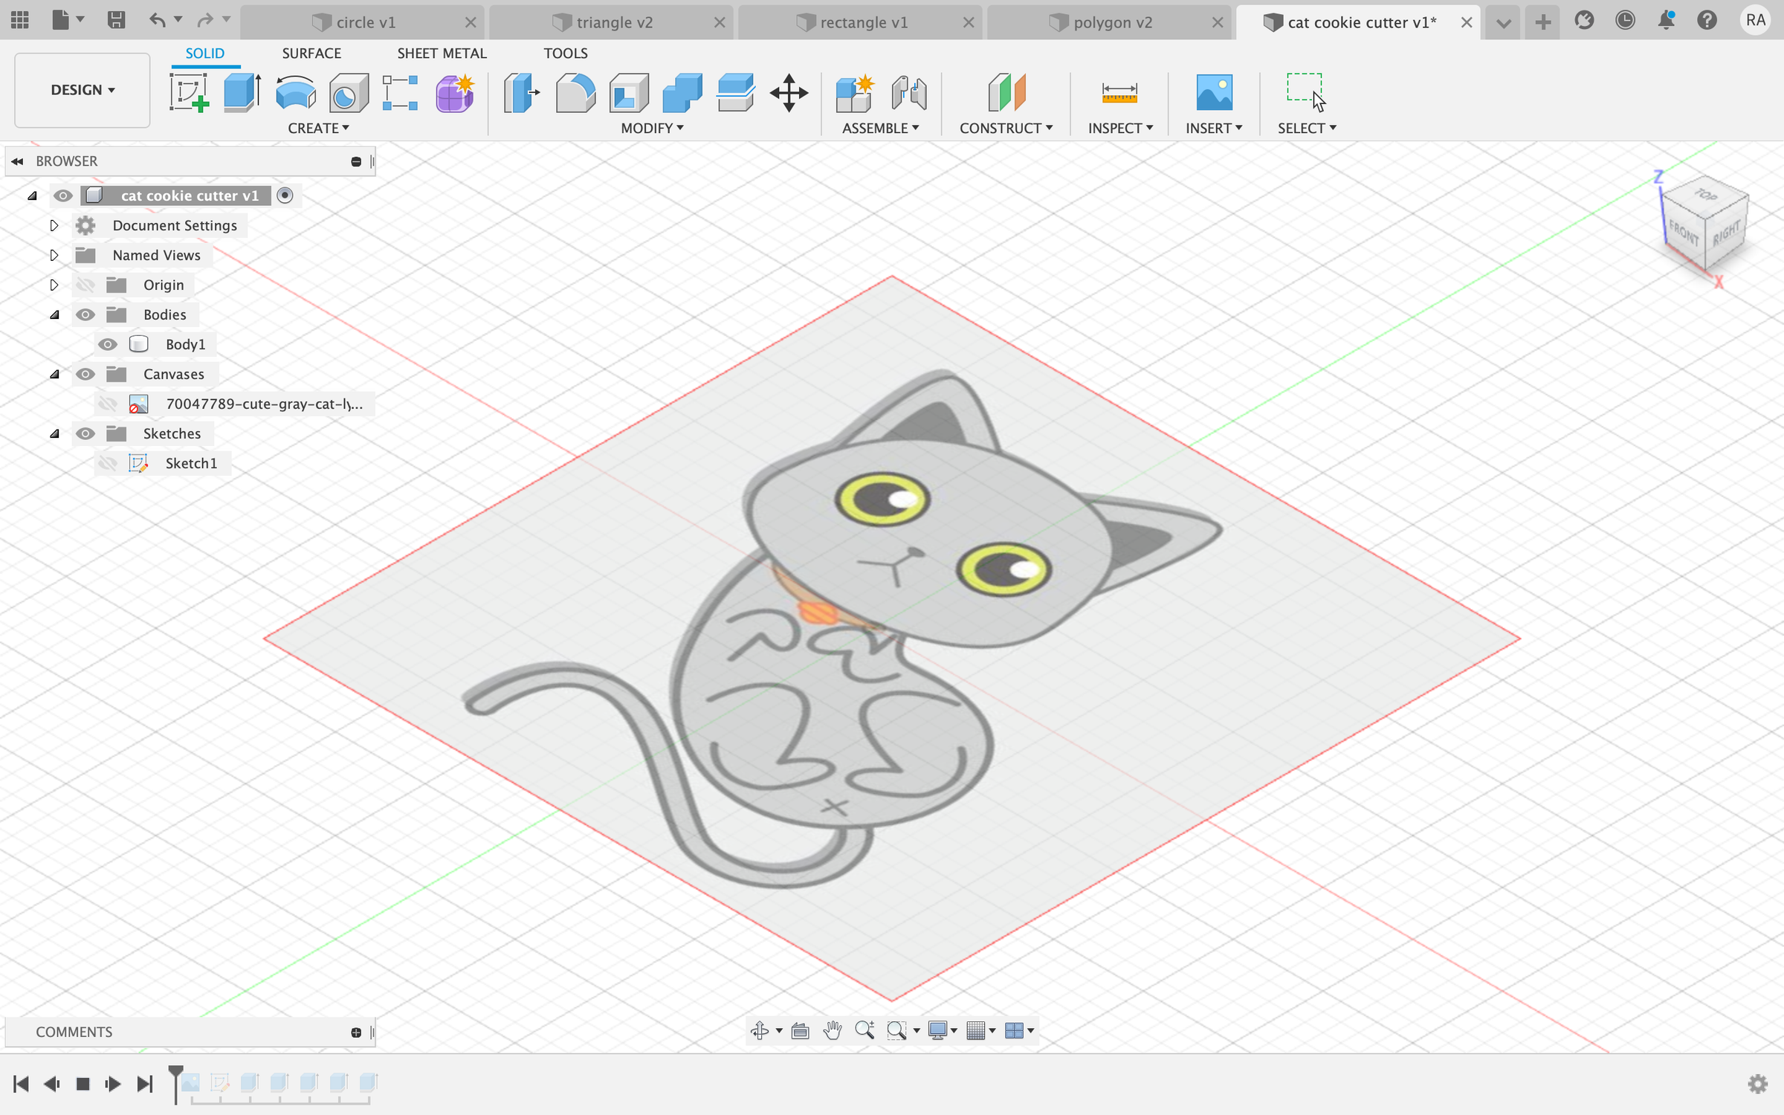Open the CREATE dropdown menu

(318, 128)
